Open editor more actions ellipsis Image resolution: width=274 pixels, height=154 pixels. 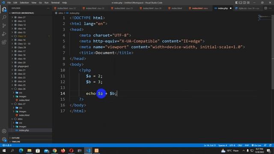click(270, 8)
